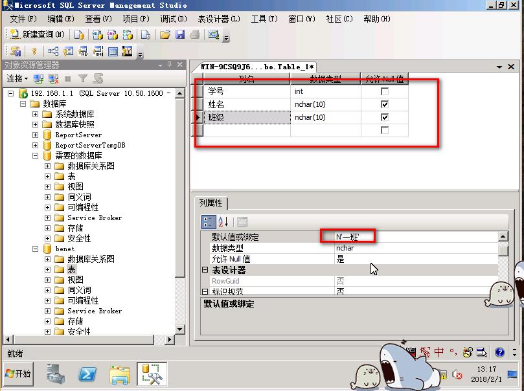Open the relationships manager icon
Image resolution: width=524 pixels, height=391 pixels.
point(54,51)
